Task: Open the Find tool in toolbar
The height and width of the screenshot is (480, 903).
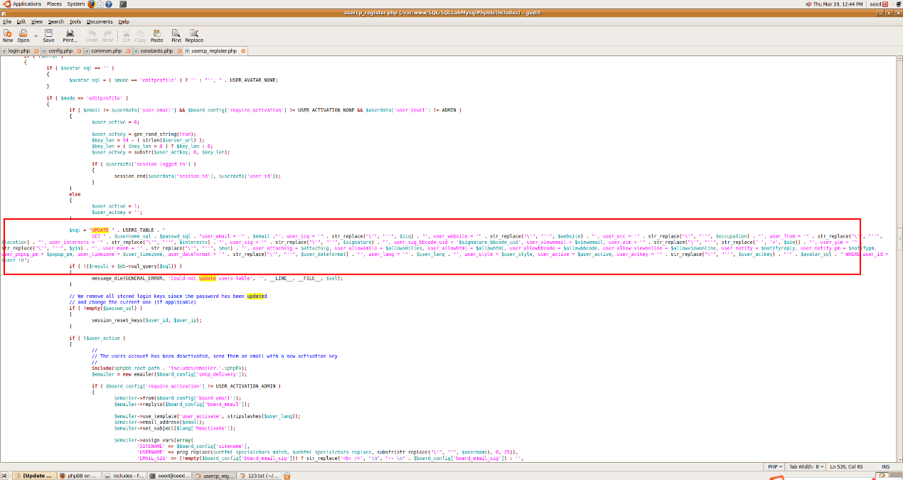Action: [x=176, y=36]
